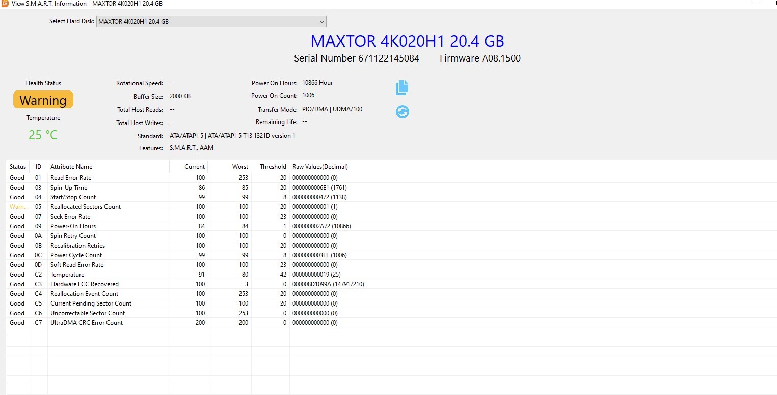Image resolution: width=777 pixels, height=395 pixels.
Task: Select the Start/Stop Count row
Action: [391, 197]
